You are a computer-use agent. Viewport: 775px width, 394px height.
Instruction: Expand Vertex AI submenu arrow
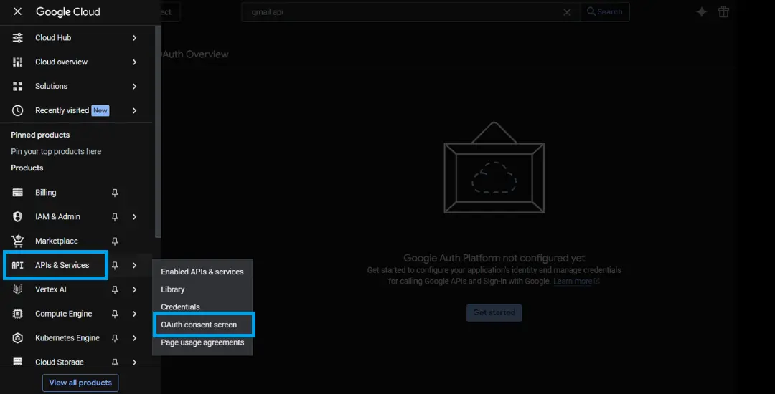click(x=134, y=289)
